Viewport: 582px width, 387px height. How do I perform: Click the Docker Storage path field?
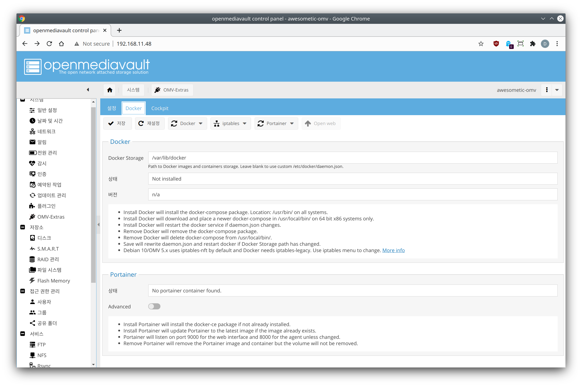353,158
